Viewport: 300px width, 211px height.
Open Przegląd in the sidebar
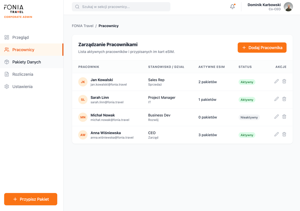point(21,37)
